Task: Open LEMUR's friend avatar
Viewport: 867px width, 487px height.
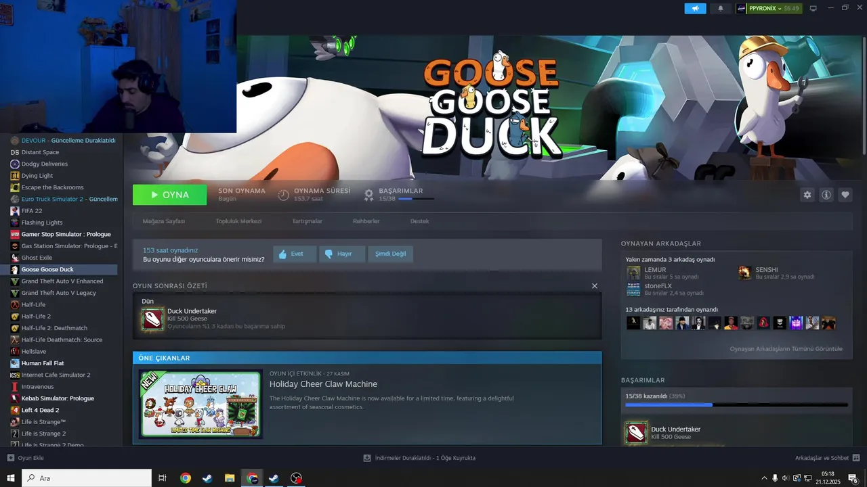Action: coord(633,273)
